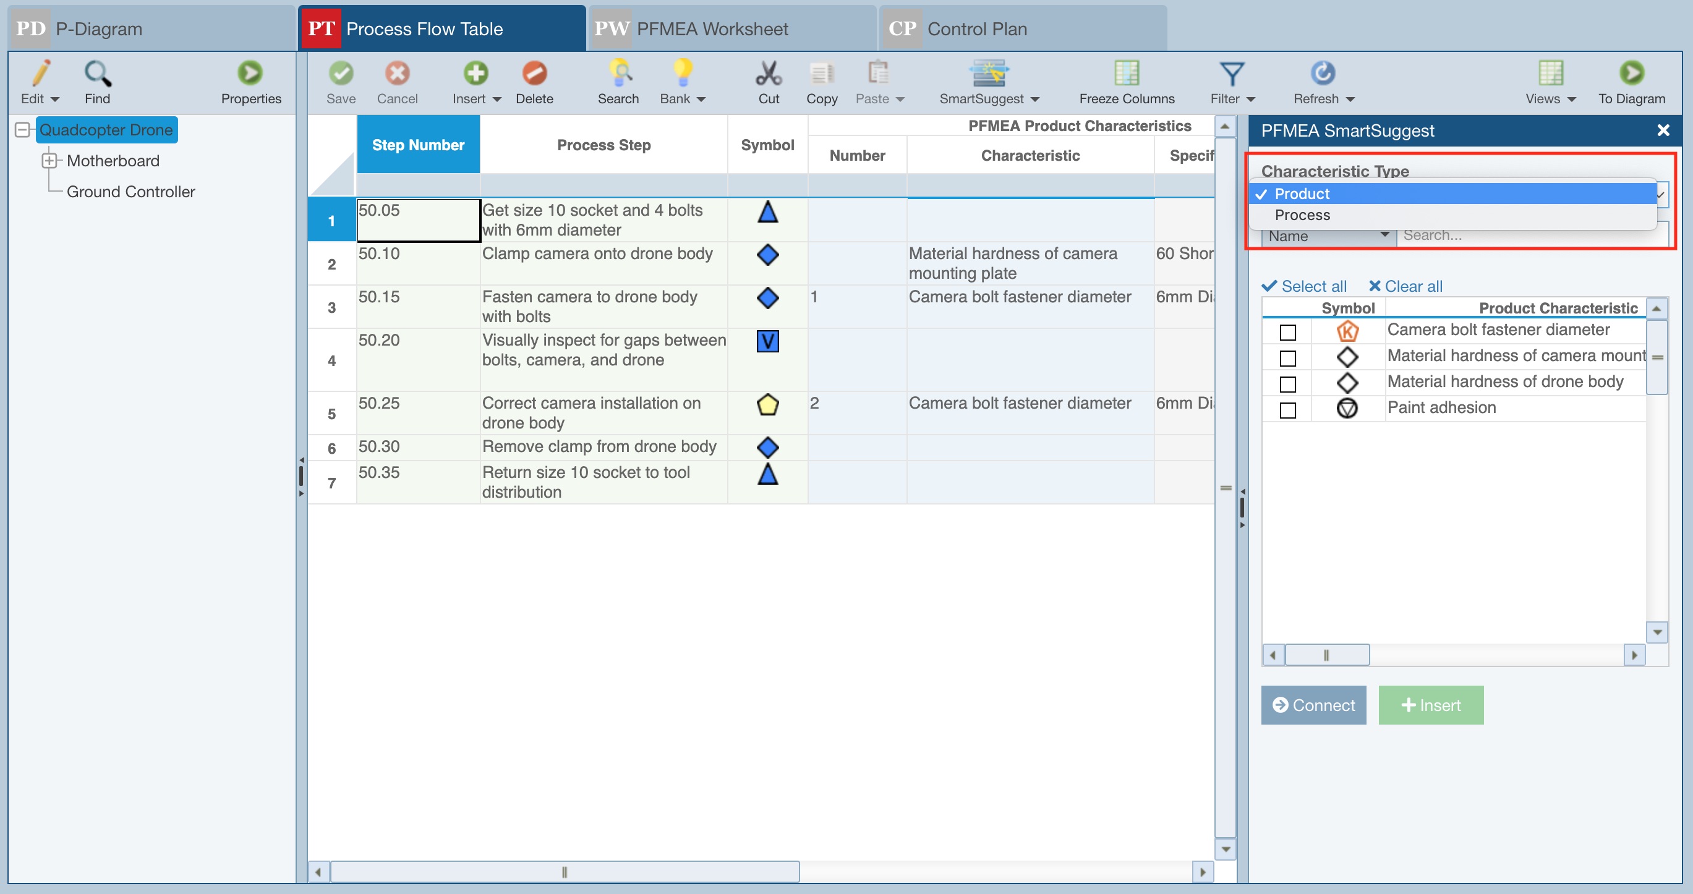Check the Camera bolt fastener diameter checkbox
The width and height of the screenshot is (1693, 894).
[x=1287, y=332]
